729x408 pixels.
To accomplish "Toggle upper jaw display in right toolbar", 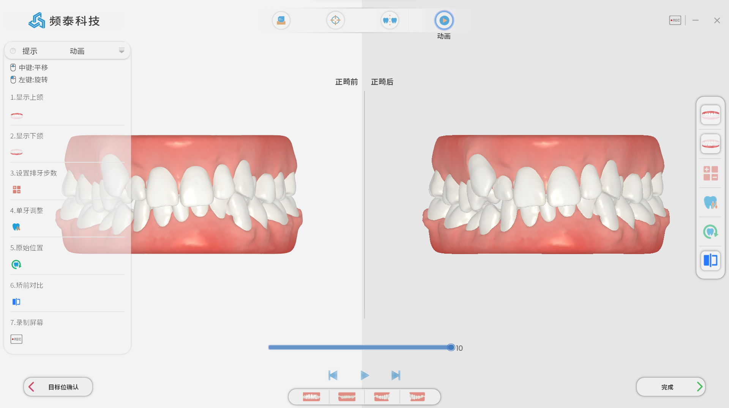I will pyautogui.click(x=710, y=115).
